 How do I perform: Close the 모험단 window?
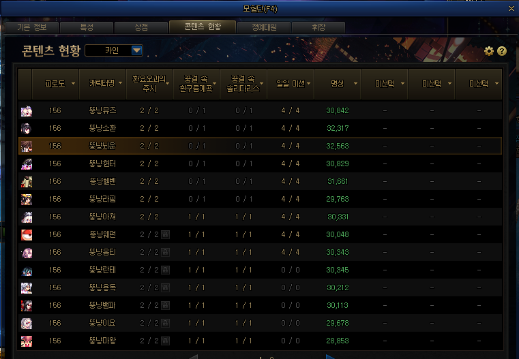tap(511, 8)
